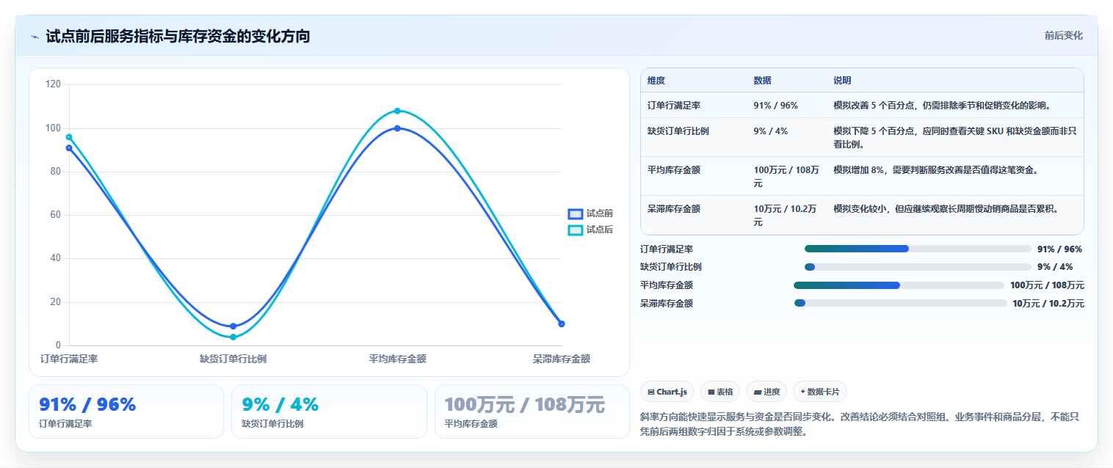Click the 前后变化 badge
This screenshot has height=468, width=1113.
pyautogui.click(x=1063, y=35)
